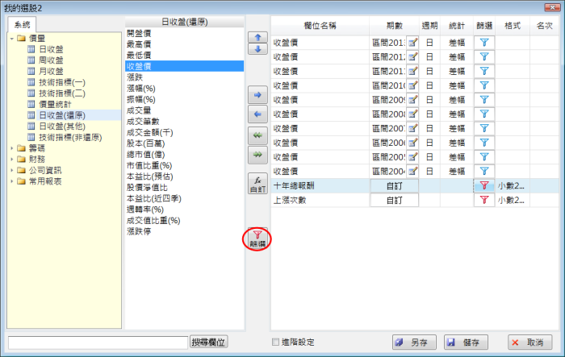Open the blue filter for the 區間2012 row
Screen dimensions: 565x357
click(x=484, y=57)
